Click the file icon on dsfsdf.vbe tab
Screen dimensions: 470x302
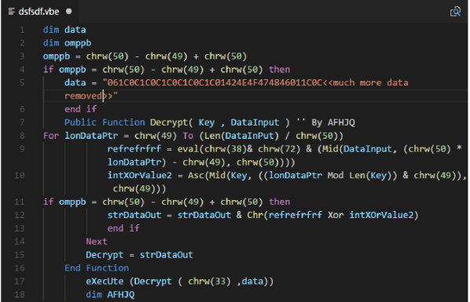11,12
